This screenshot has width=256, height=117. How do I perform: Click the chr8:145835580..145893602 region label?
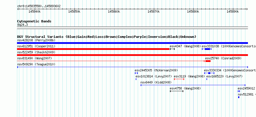point(39,6)
